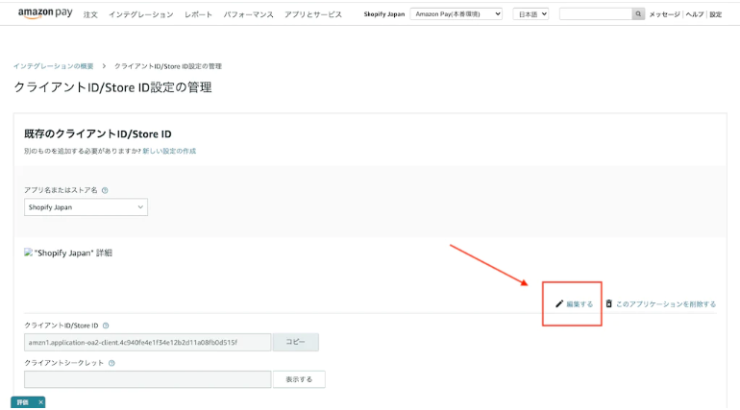Image resolution: width=740 pixels, height=410 pixels.
Task: Click help icon beside クライアントID/Store ID label
Action: pos(106,326)
